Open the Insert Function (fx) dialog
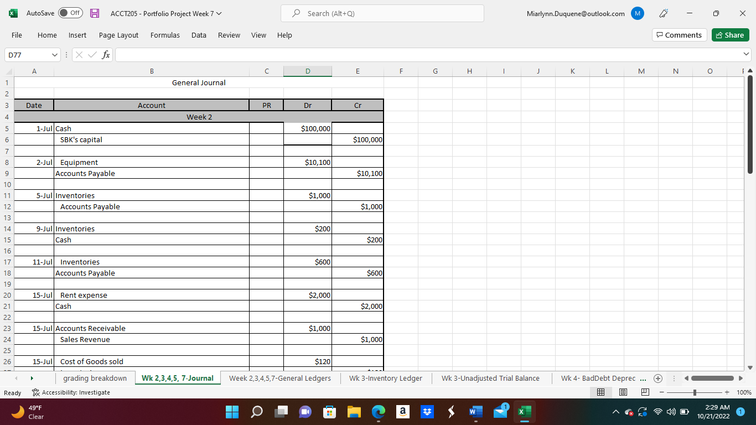 (106, 55)
